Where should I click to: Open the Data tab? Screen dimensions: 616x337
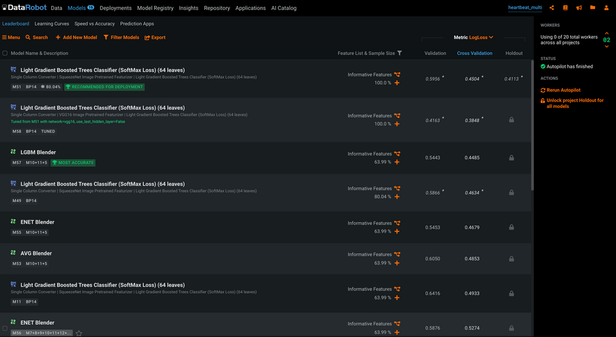pyautogui.click(x=57, y=8)
